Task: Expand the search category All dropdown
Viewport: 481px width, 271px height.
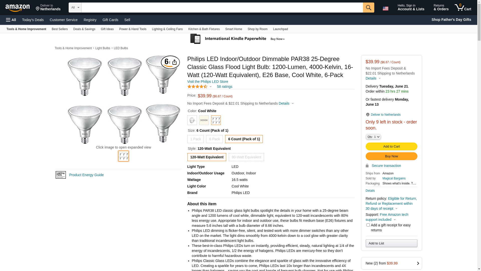Action: pos(75,8)
